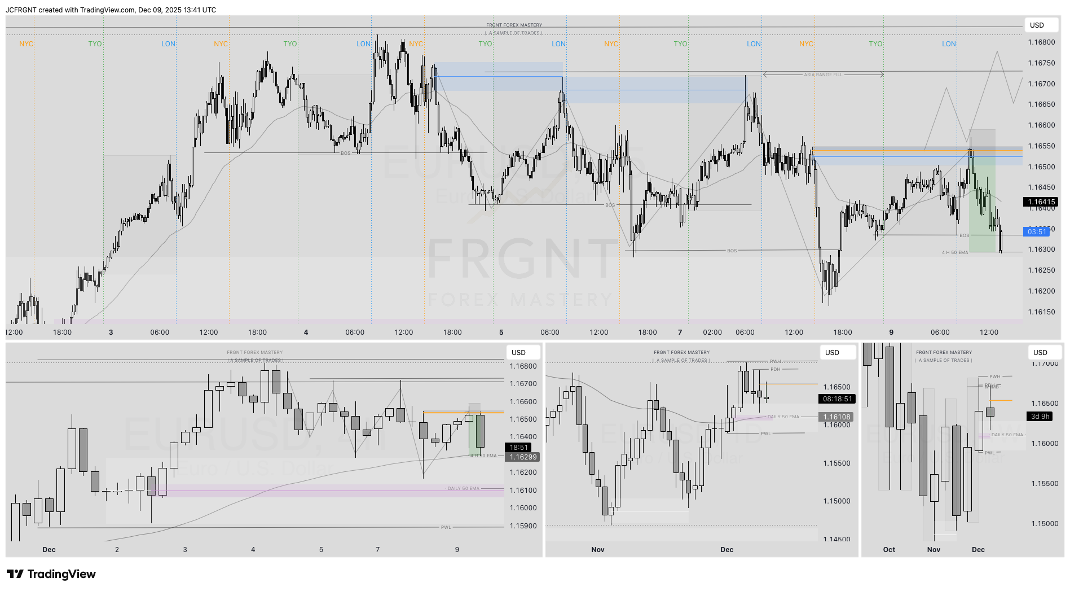Click 'Nov' on the bottom-middle chart time axis

[598, 549]
